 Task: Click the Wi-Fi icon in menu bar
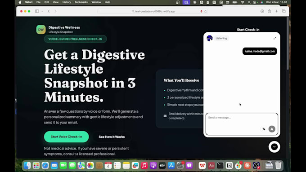click(243, 2)
